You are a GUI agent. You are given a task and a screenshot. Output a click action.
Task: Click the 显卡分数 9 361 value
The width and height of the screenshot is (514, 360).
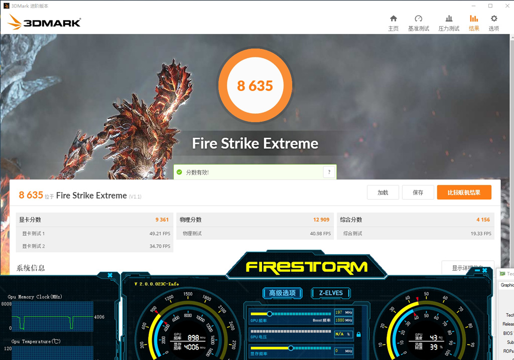(x=162, y=220)
